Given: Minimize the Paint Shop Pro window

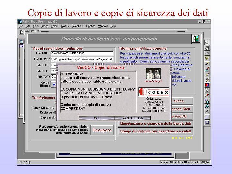Looking at the screenshot, I should pos(200,22).
